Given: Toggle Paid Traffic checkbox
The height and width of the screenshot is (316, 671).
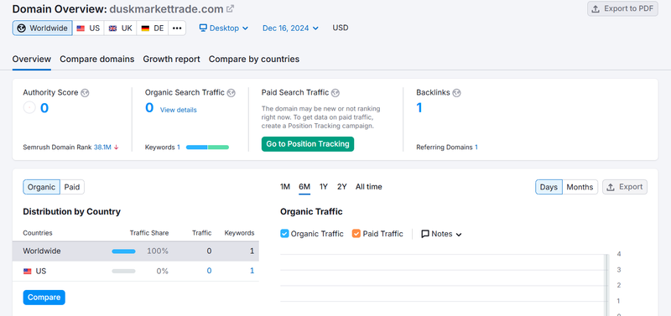Looking at the screenshot, I should [x=356, y=234].
